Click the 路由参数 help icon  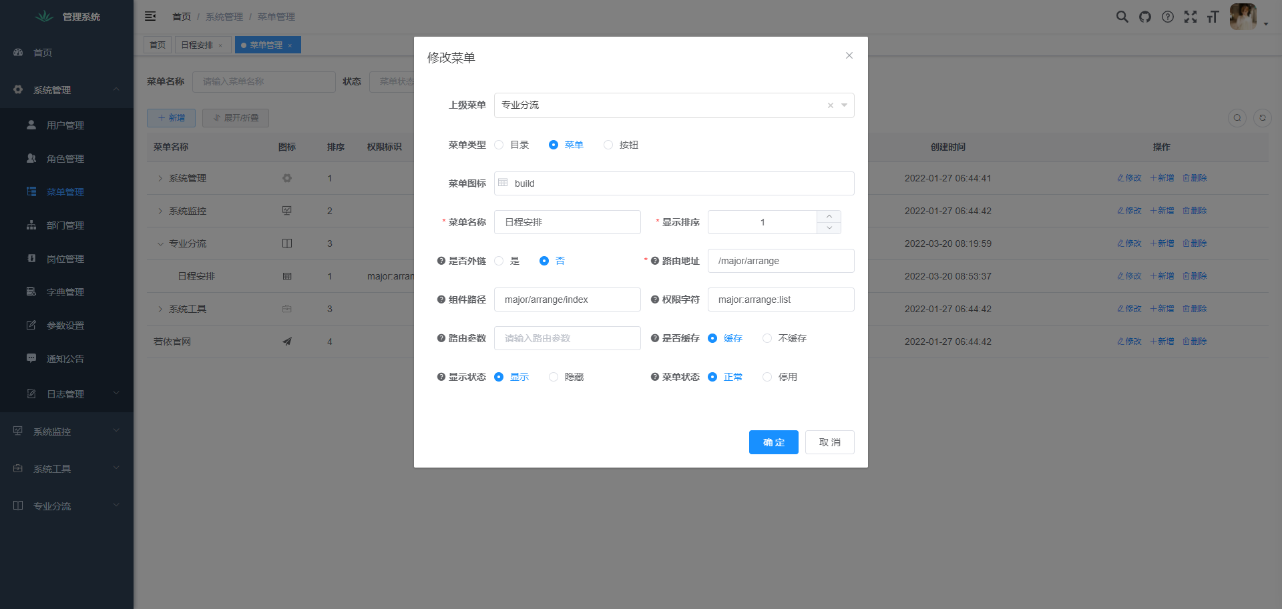click(441, 338)
